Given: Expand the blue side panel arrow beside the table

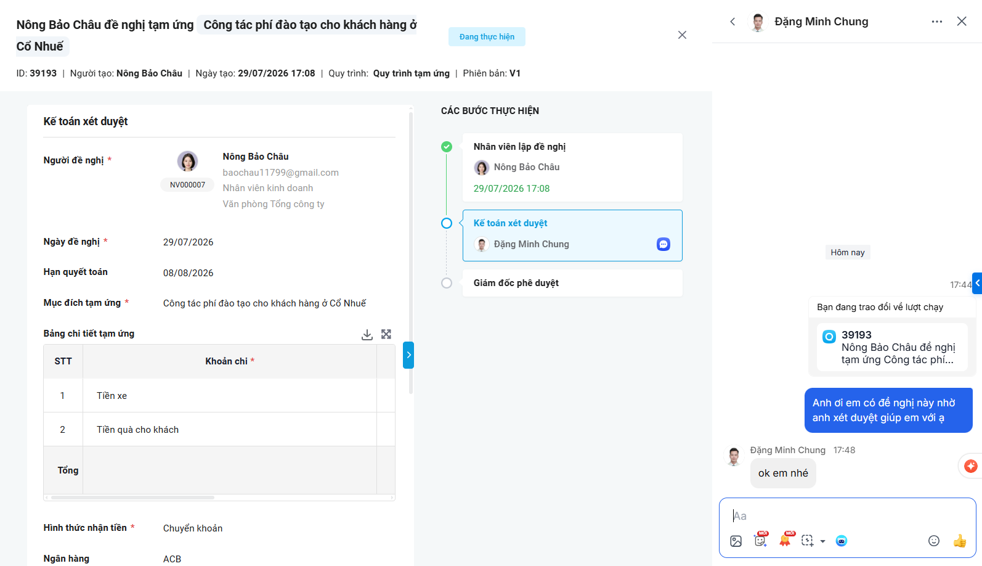Looking at the screenshot, I should (x=408, y=355).
